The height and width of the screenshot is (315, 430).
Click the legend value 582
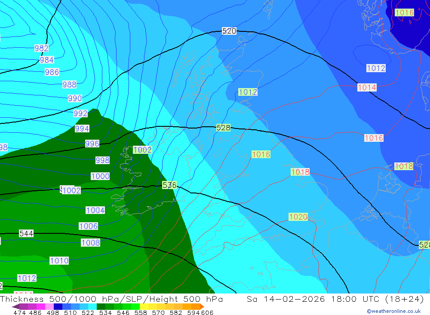click(176, 313)
